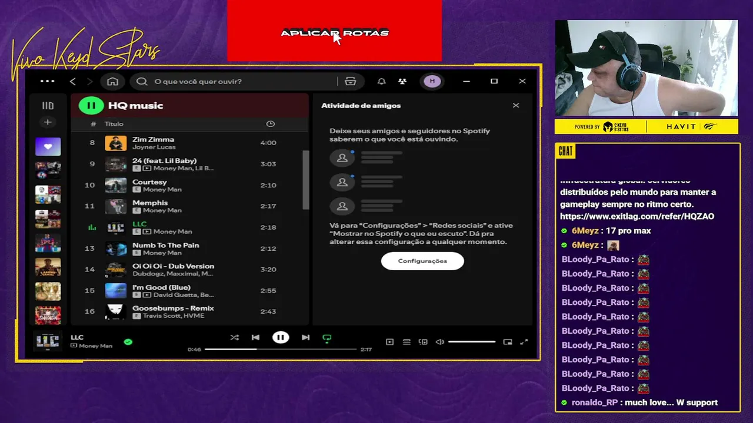Open artist 'Joyner Lucas' link
The height and width of the screenshot is (423, 753).
(x=154, y=147)
